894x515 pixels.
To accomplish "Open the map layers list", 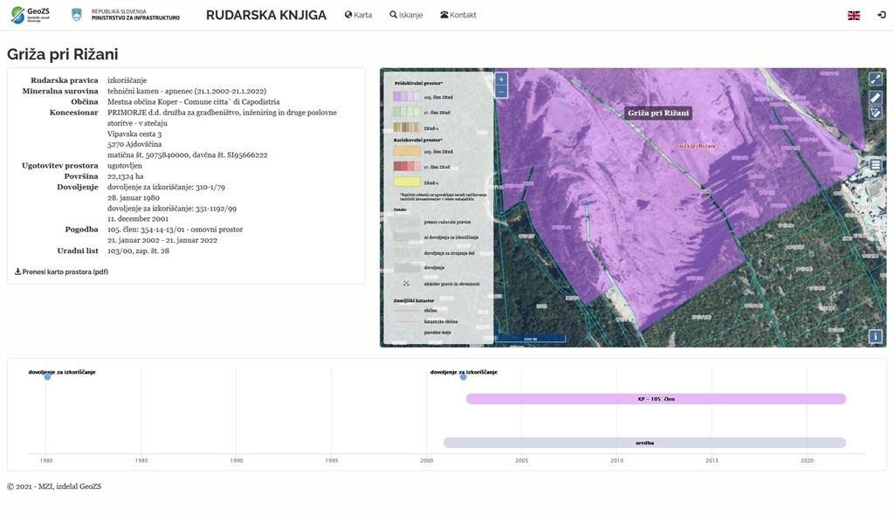I will [876, 164].
